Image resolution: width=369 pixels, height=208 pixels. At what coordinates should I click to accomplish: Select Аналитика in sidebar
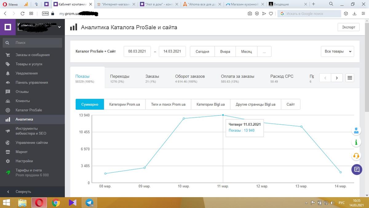point(33,119)
